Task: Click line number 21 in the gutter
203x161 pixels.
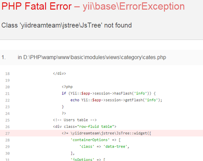Action: pyautogui.click(x=7, y=94)
